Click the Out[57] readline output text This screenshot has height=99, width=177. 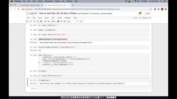point(82,84)
